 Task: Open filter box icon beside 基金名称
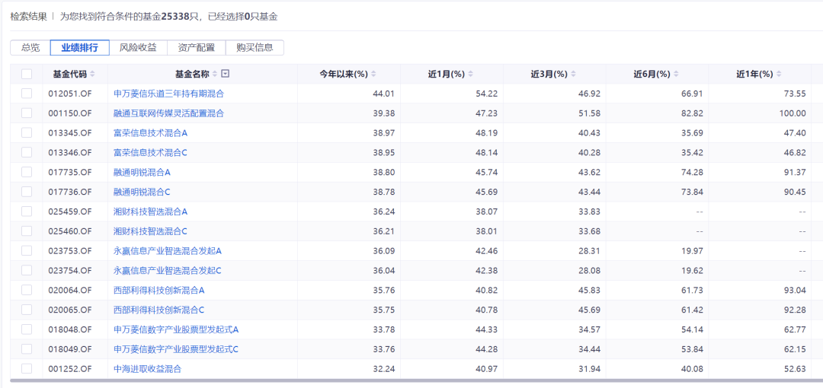pyautogui.click(x=226, y=74)
